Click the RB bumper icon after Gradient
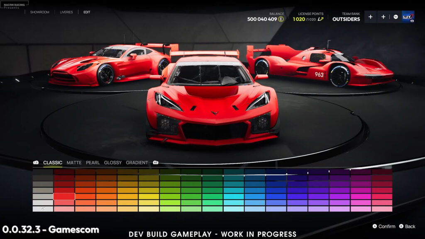Image resolution: width=425 pixels, height=239 pixels. 156,163
